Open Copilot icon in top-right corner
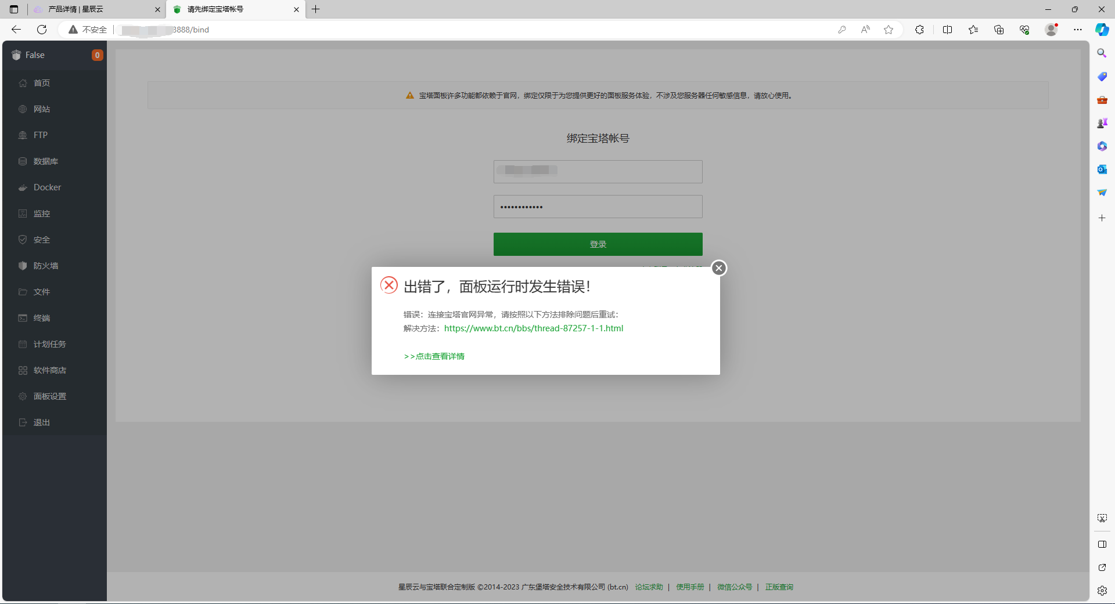1115x604 pixels. tap(1102, 30)
